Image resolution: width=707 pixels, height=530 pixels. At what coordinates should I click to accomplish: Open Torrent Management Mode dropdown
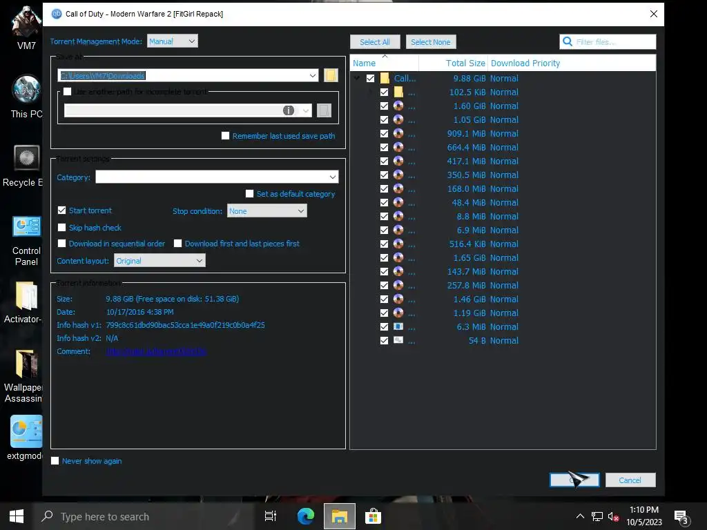tap(172, 41)
